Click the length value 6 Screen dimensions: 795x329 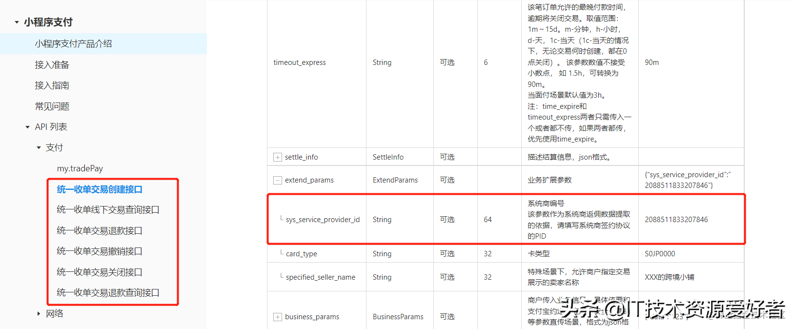486,62
